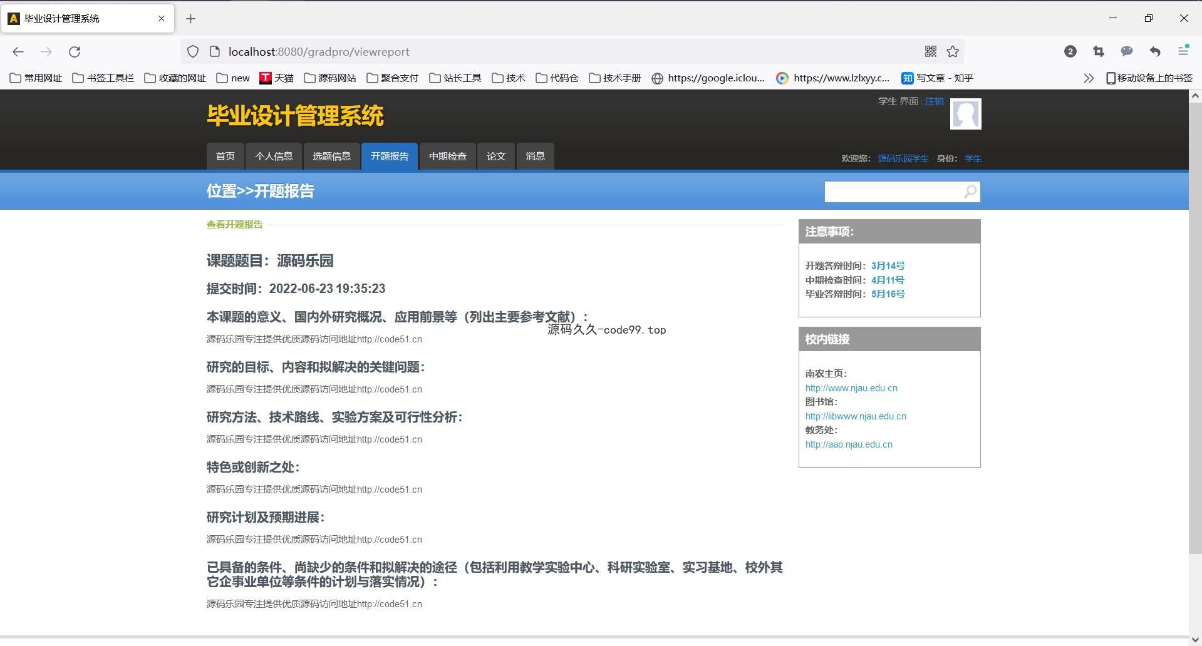Image resolution: width=1202 pixels, height=646 pixels.
Task: Click the 4月11号 midterm check date
Action: click(x=888, y=280)
